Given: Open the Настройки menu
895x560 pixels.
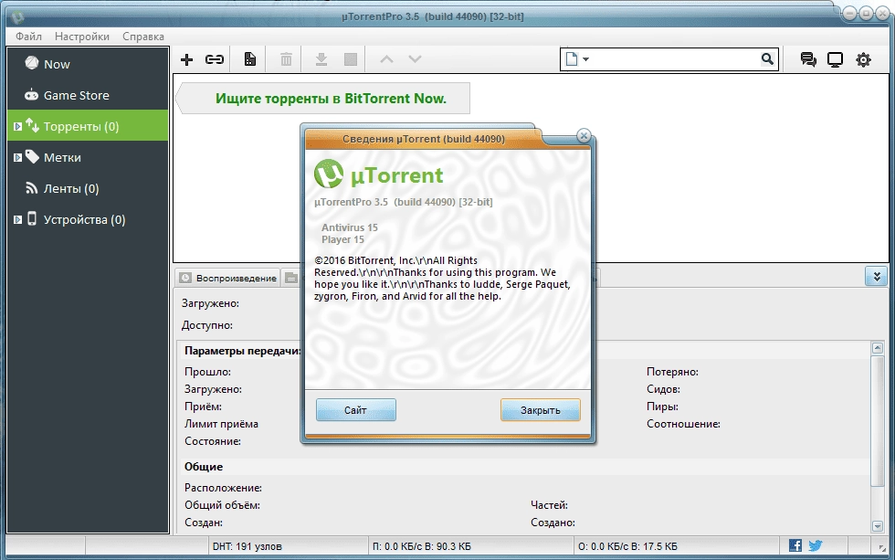Looking at the screenshot, I should point(81,37).
